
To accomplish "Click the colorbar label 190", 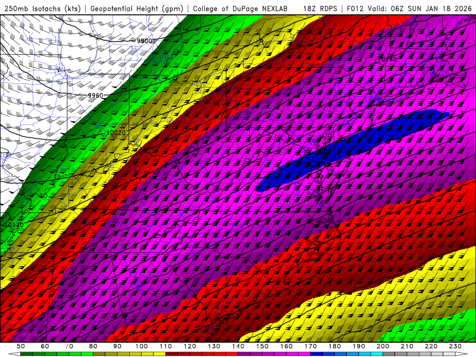I will 359,346.
